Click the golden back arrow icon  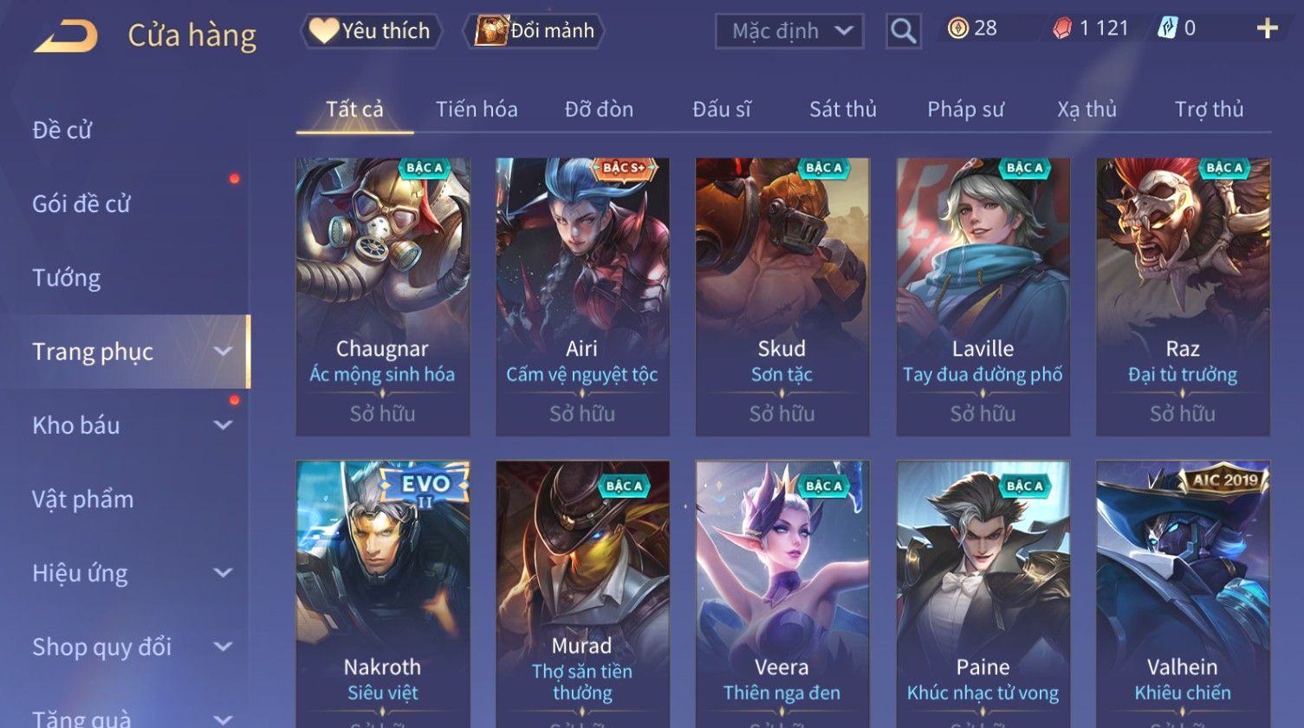(x=66, y=36)
